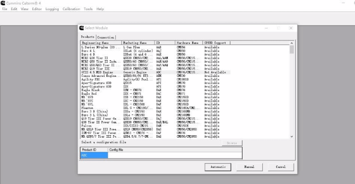Open the File menu
The height and width of the screenshot is (184, 355).
[5, 9]
